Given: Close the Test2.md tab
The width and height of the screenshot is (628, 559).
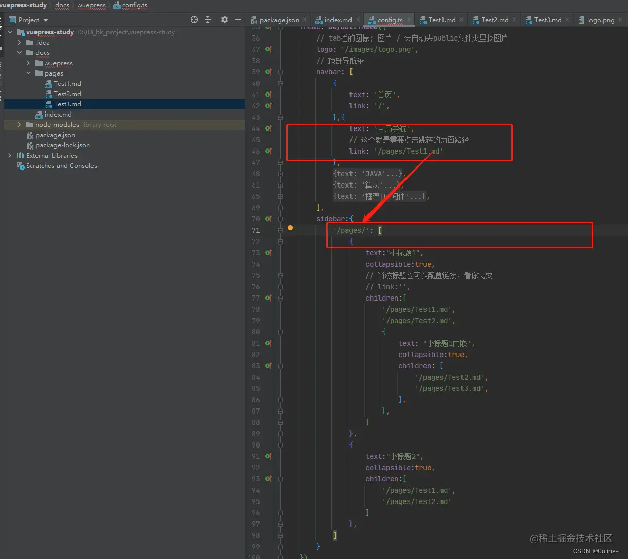Looking at the screenshot, I should [x=514, y=20].
